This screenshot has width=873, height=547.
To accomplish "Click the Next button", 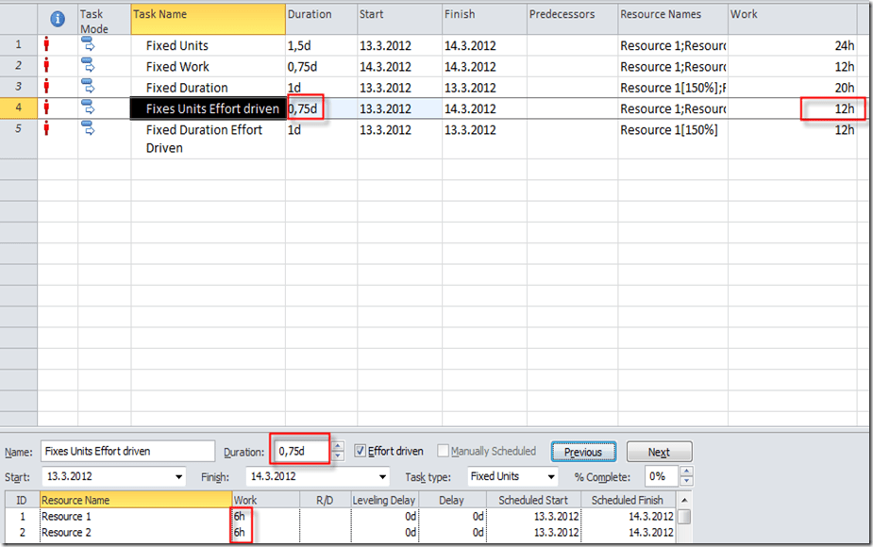I will click(x=659, y=452).
